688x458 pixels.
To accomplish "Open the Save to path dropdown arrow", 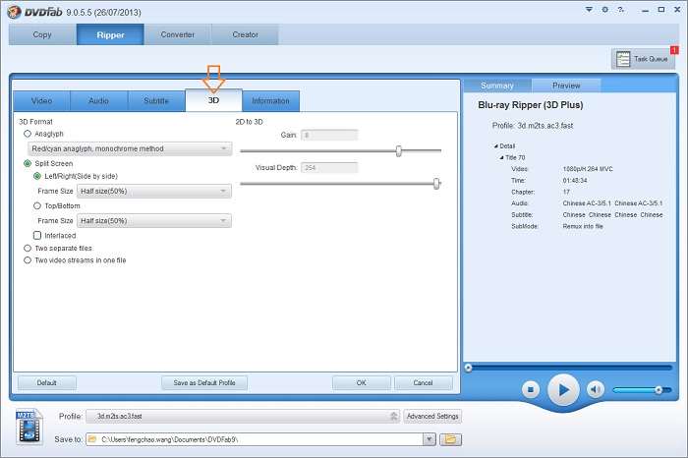I will click(x=430, y=439).
